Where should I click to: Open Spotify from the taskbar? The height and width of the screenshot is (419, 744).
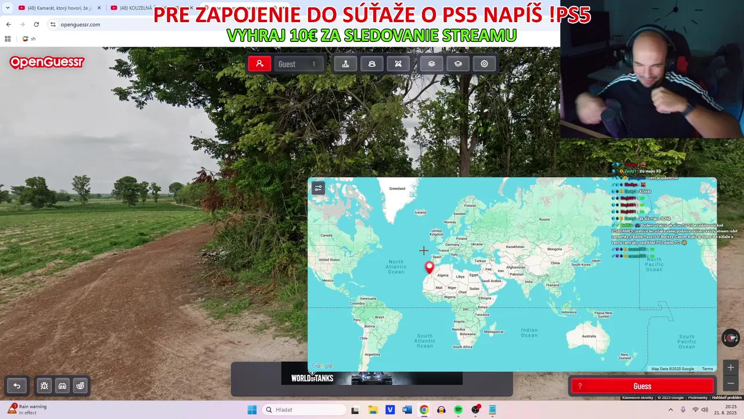click(x=458, y=410)
